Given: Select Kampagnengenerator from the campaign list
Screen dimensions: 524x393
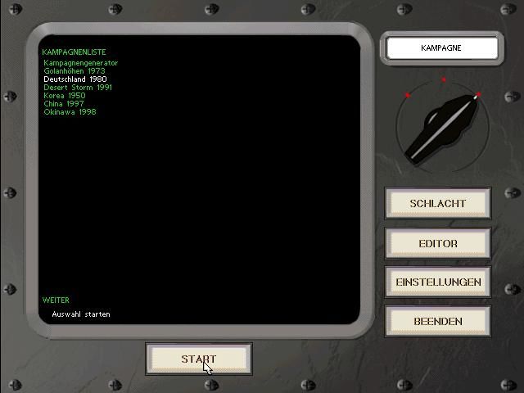Looking at the screenshot, I should (81, 63).
